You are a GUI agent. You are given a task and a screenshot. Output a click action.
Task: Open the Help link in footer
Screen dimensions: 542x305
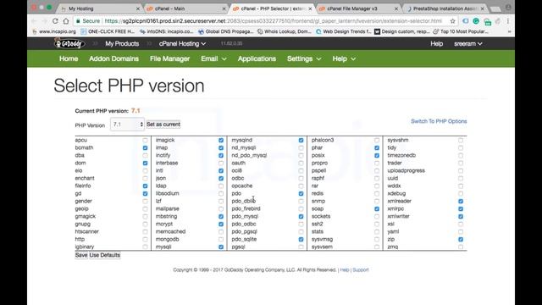345,269
